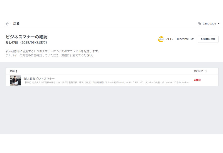Click the アルバイトの方含め description line

click(50, 55)
